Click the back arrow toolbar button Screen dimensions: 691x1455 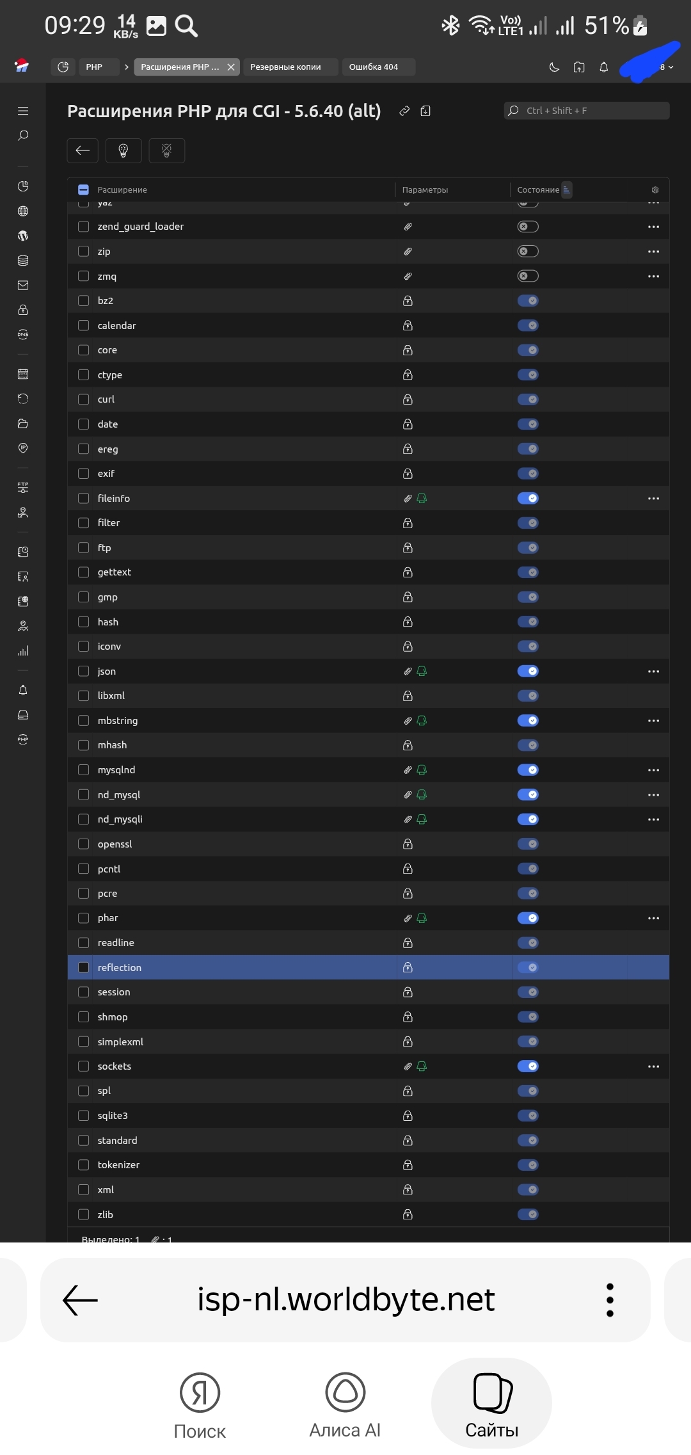pos(83,150)
